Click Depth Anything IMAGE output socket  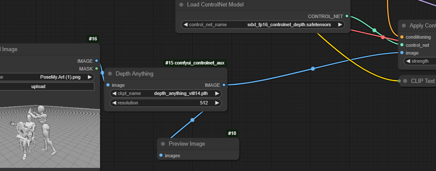point(224,85)
